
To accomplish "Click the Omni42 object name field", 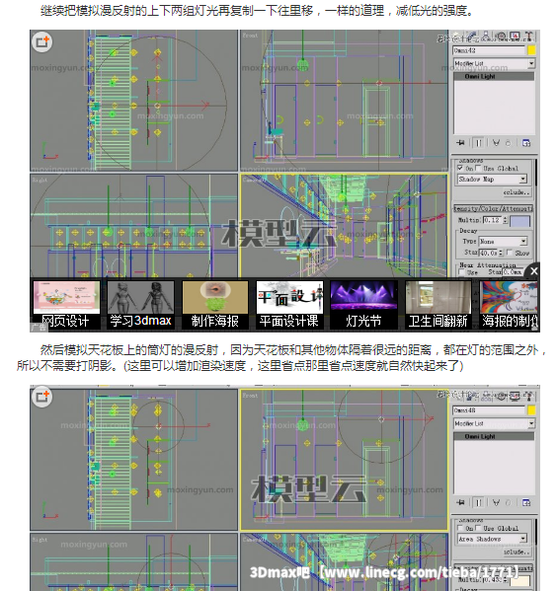I will (489, 50).
